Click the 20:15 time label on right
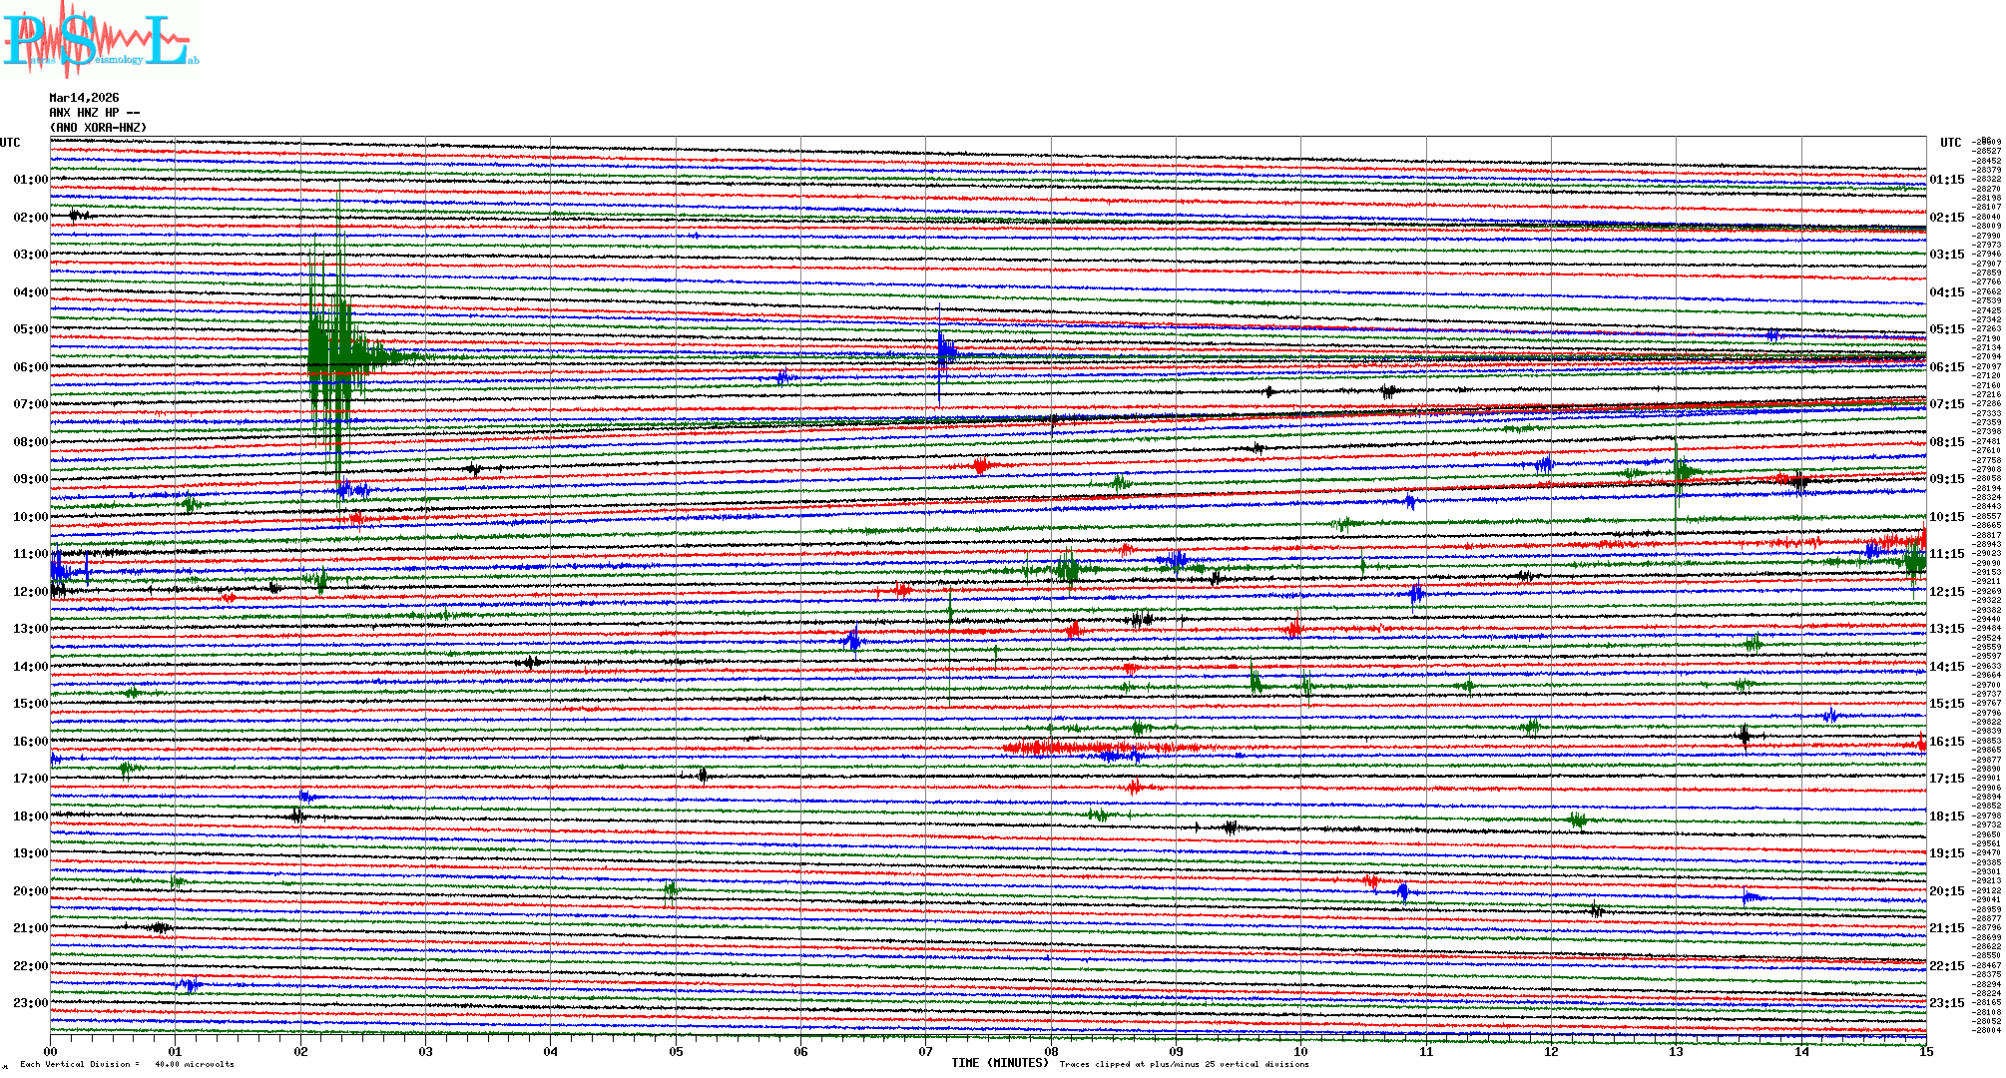2006x1078 pixels. 1946,891
